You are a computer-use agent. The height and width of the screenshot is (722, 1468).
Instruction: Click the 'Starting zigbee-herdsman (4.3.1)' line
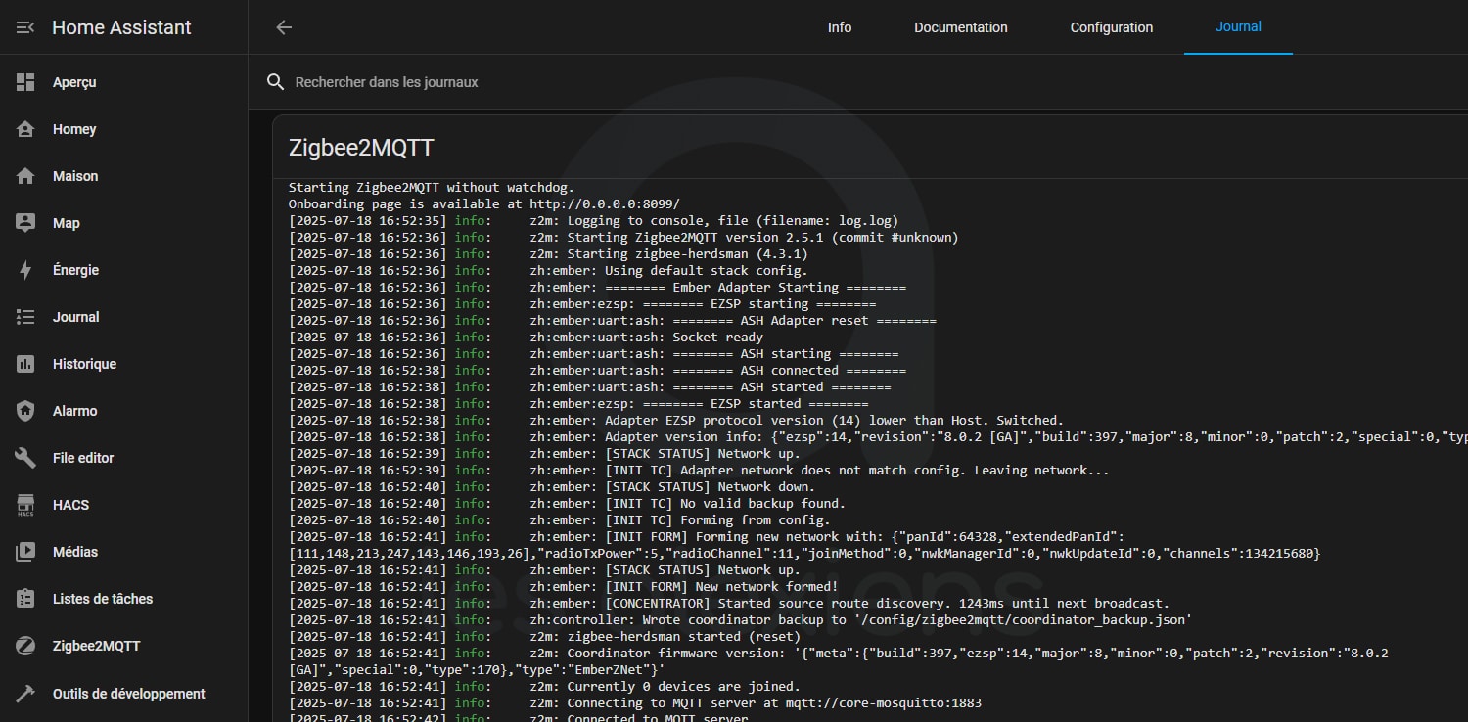[548, 253]
